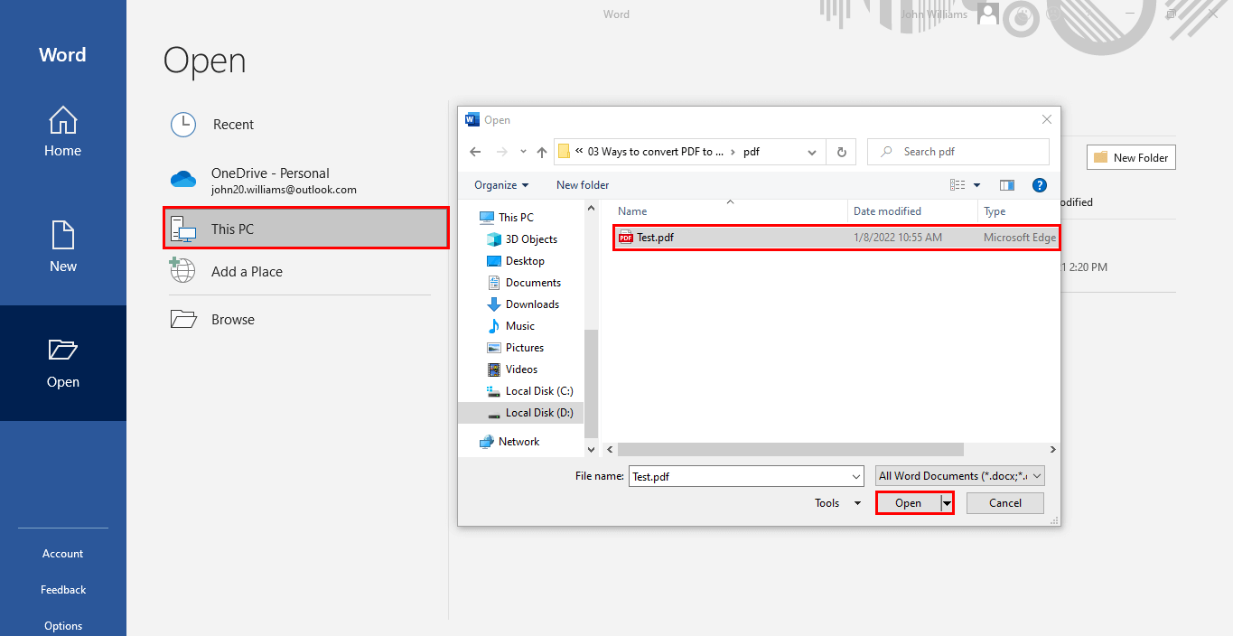The width and height of the screenshot is (1233, 636).
Task: Open the New document page
Action: (x=62, y=248)
